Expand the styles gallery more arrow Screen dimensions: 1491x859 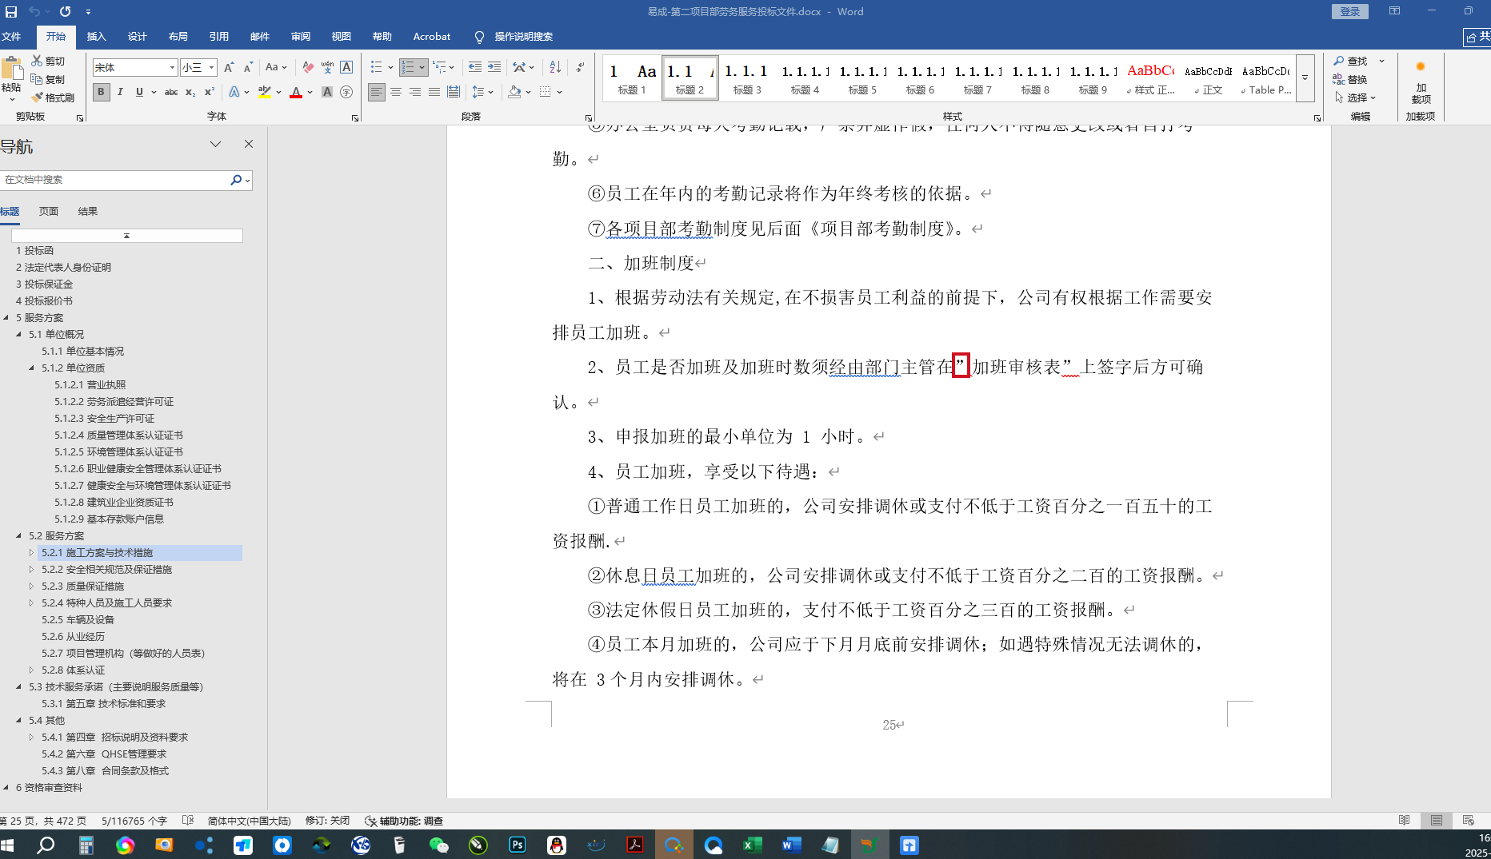[x=1305, y=78]
